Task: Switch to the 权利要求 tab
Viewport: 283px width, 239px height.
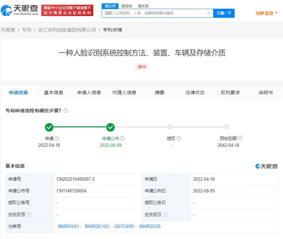Action: [x=230, y=93]
